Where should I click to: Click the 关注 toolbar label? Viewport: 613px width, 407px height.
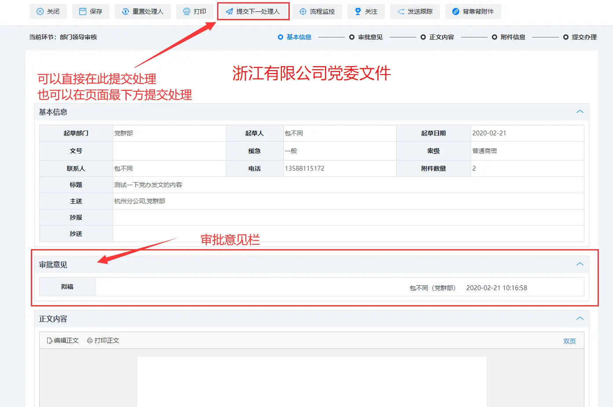(x=371, y=11)
